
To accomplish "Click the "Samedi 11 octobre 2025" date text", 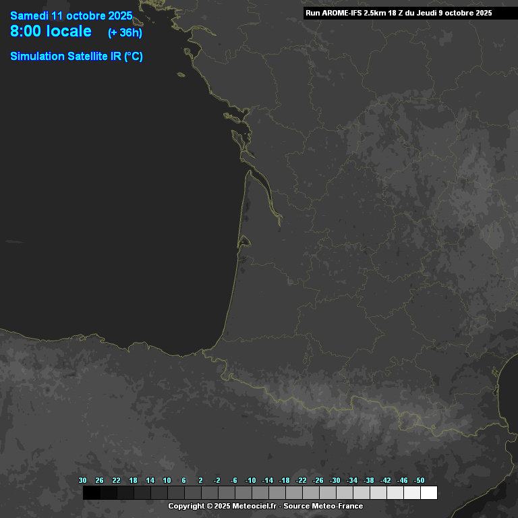I will (71, 16).
